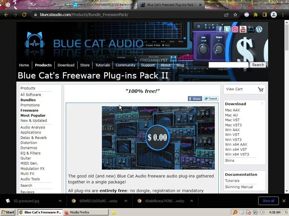289x216 pixels.
Task: Open the Skinning Manual link
Action: click(x=239, y=187)
